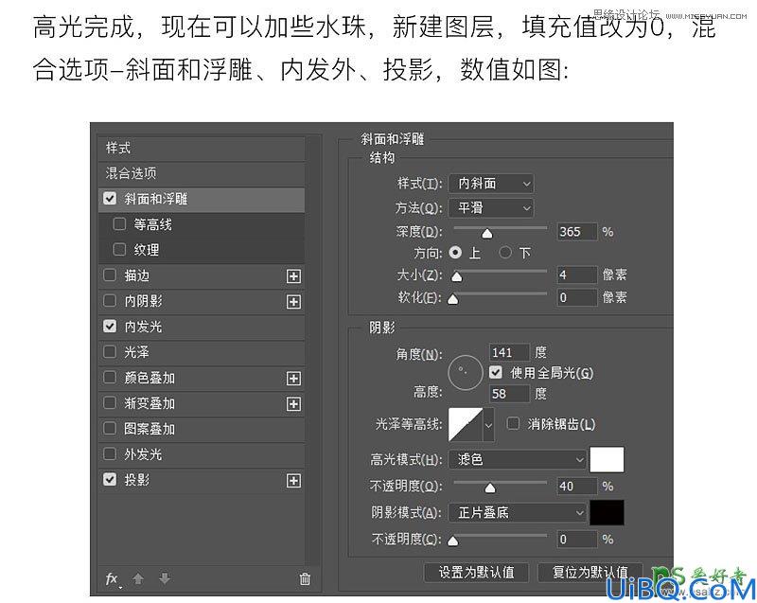This screenshot has width=757, height=603.
Task: Click the 深度 value field showing 365
Action: click(577, 232)
